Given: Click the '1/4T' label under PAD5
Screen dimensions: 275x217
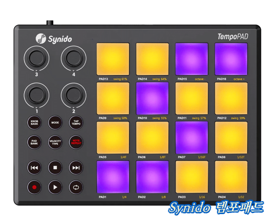Looking at the screenshot, I should coord(124,157).
